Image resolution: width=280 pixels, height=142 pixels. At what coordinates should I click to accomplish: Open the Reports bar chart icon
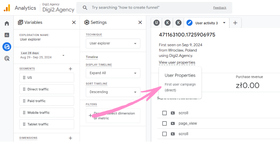tap(7, 35)
